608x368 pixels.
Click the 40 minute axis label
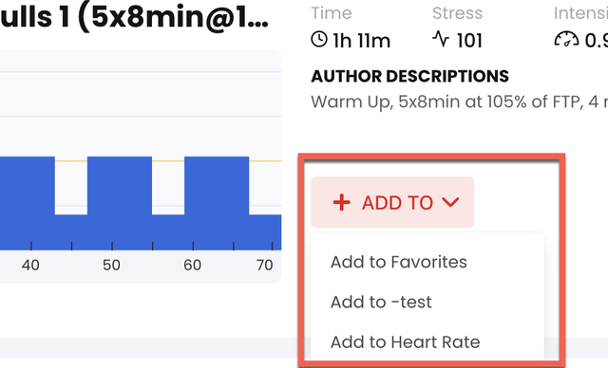pyautogui.click(x=30, y=265)
